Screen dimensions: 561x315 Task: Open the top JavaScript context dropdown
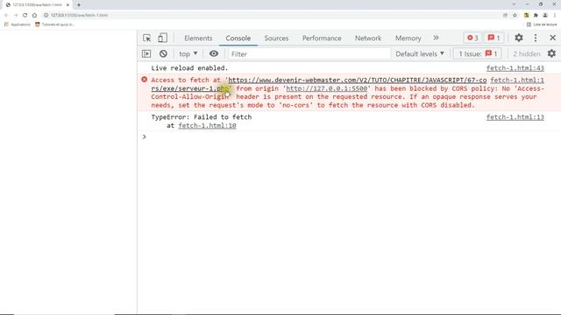(x=188, y=54)
